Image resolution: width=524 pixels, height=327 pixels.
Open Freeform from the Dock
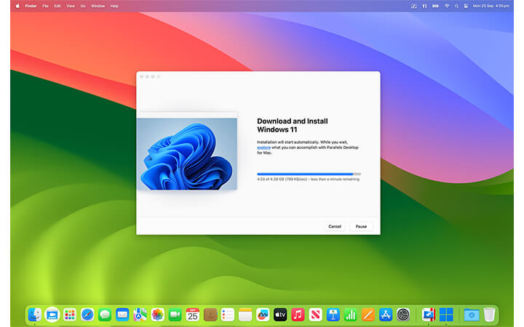[x=263, y=315]
